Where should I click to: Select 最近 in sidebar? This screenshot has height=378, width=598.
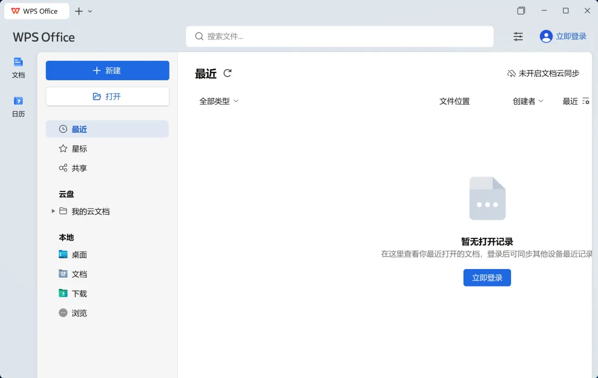point(107,129)
